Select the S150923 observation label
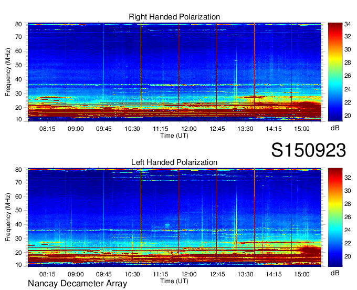This screenshot has width=357, height=290. click(x=309, y=150)
